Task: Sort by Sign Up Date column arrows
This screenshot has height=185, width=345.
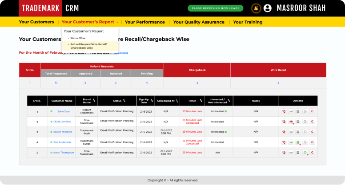Action: (152, 101)
